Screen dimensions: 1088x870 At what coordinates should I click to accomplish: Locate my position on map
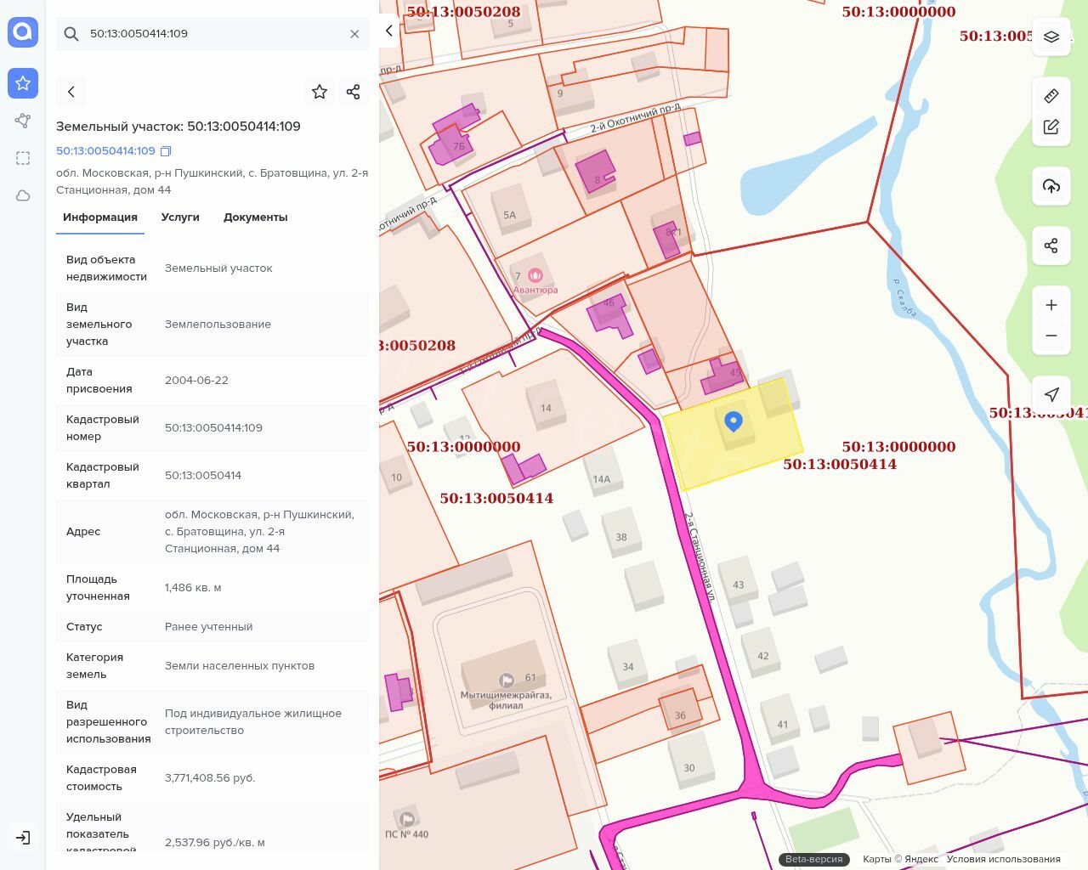point(1051,394)
